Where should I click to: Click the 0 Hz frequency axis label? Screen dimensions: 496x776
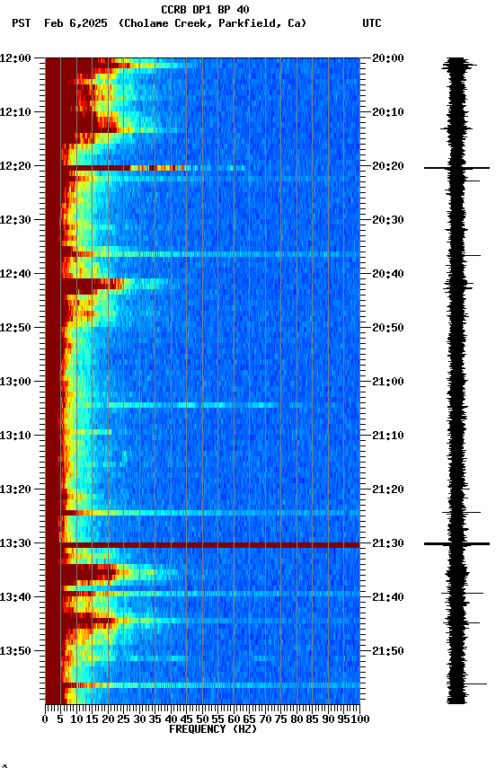coord(45,720)
